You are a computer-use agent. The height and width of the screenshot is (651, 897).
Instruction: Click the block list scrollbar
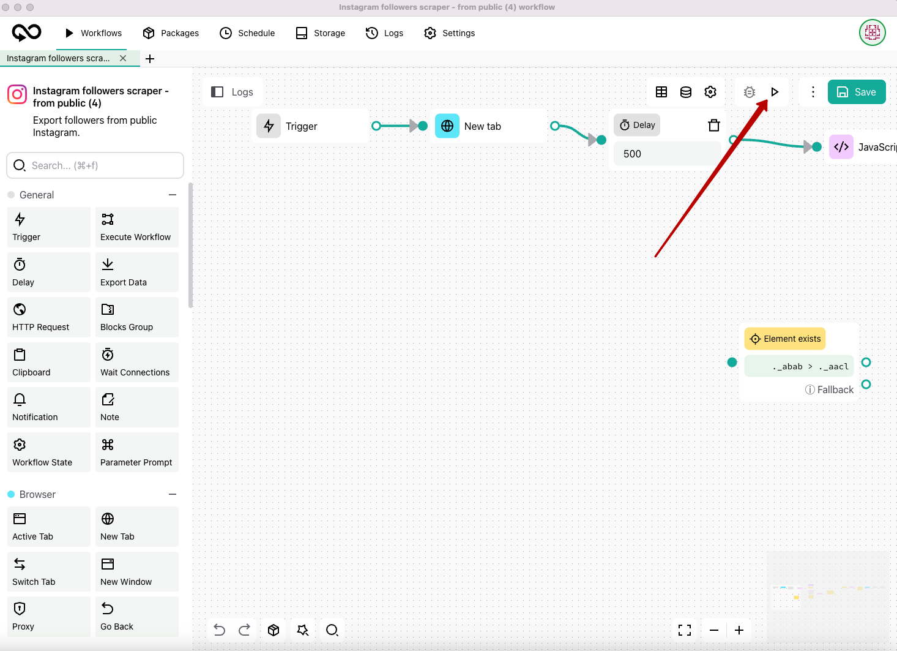[190, 245]
